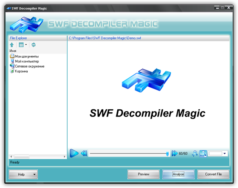This screenshot has width=238, height=188.
Task: Expand the Help button dropdown arrow
Action: pos(34,174)
